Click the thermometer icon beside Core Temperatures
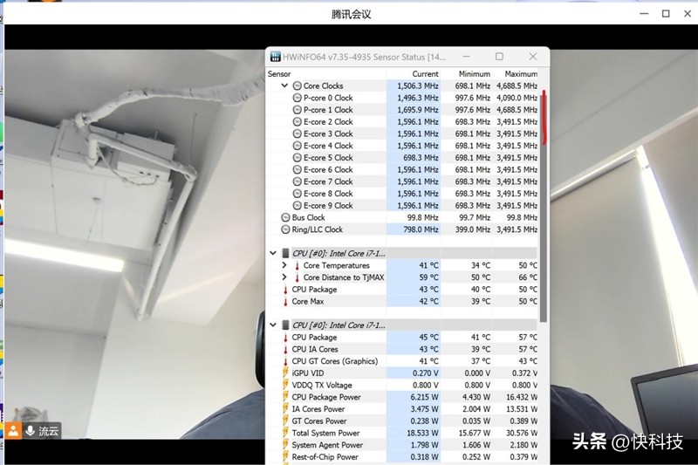 pos(297,265)
